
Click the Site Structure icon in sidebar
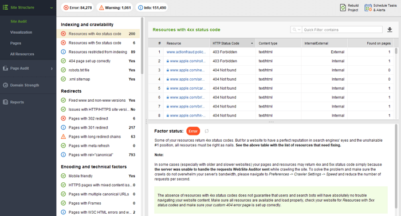(5, 7)
